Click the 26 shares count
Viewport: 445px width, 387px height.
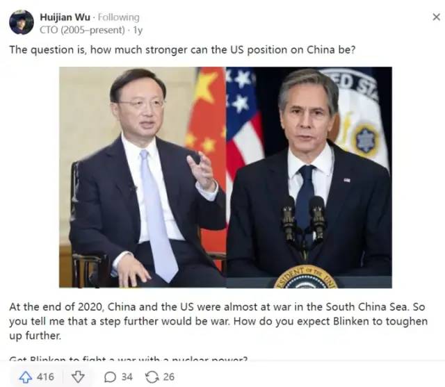tap(168, 377)
